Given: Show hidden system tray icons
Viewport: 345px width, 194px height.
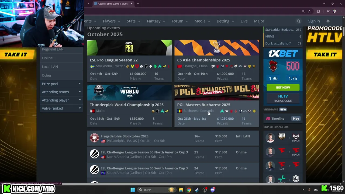Looking at the screenshot, I should [303, 190].
